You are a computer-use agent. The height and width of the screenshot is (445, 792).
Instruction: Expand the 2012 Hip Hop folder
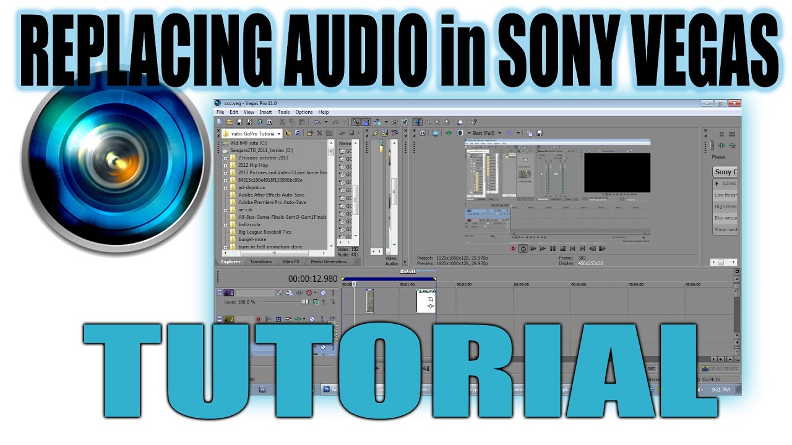coord(225,165)
